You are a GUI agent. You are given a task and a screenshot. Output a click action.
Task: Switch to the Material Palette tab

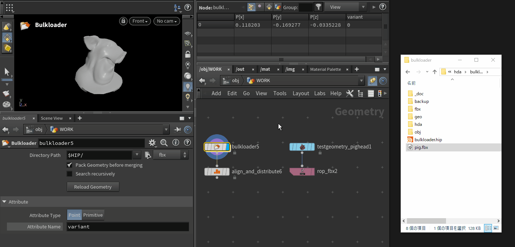(325, 69)
